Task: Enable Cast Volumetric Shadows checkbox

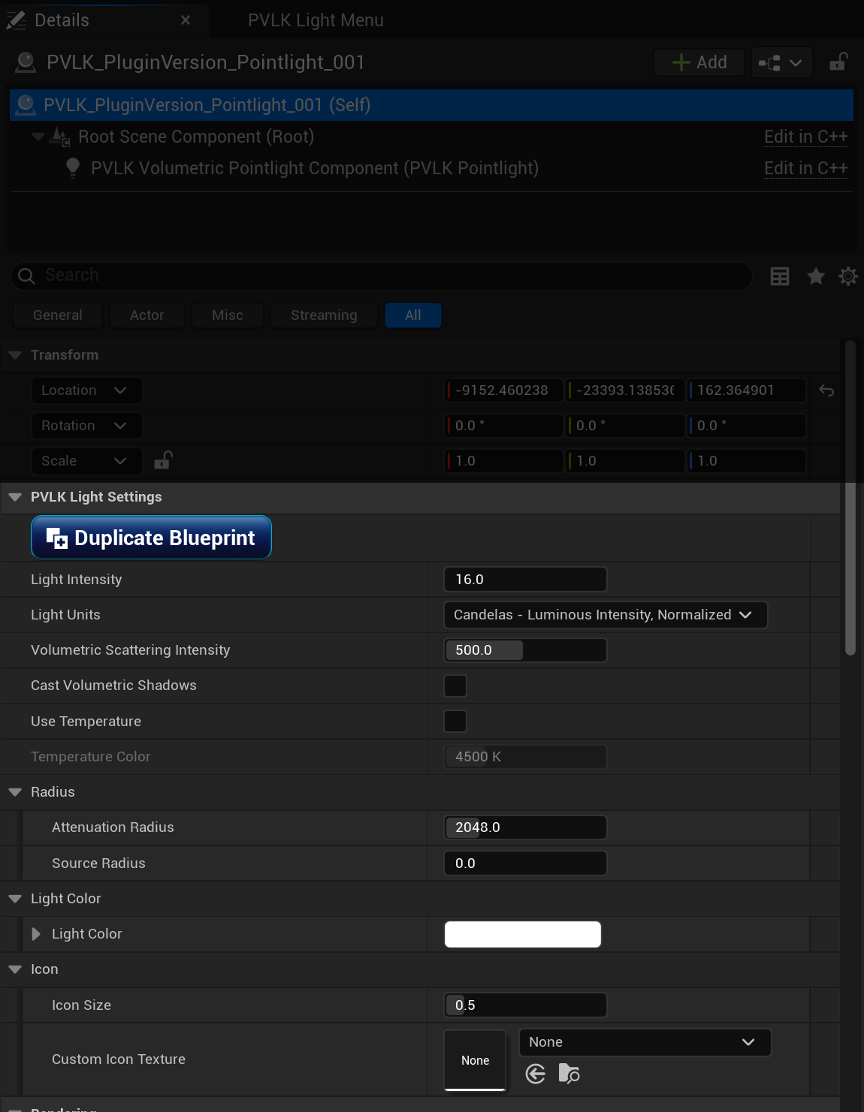Action: click(455, 686)
